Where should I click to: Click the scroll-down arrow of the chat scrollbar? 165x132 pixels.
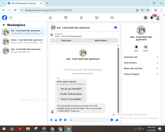pos(118,115)
